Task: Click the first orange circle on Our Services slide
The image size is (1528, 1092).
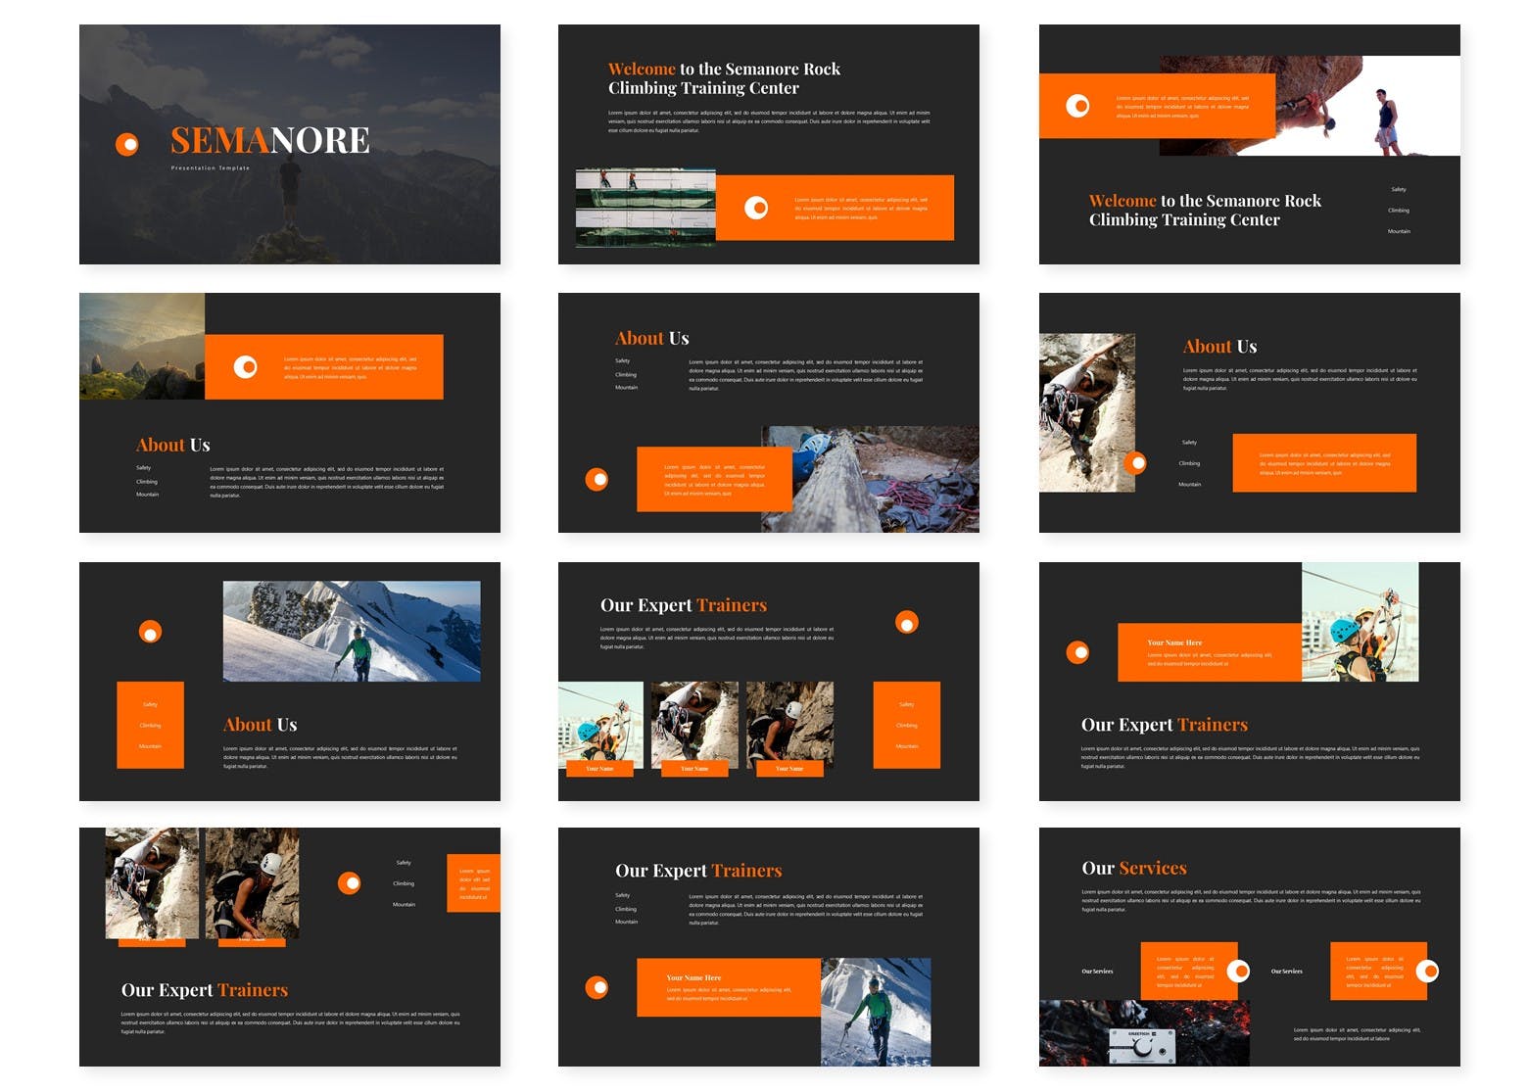Action: tap(1238, 971)
